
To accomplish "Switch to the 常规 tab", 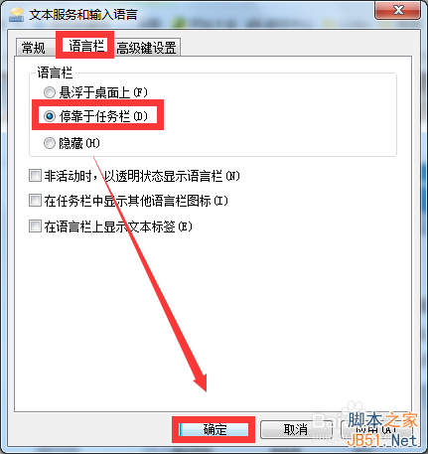I will [34, 48].
